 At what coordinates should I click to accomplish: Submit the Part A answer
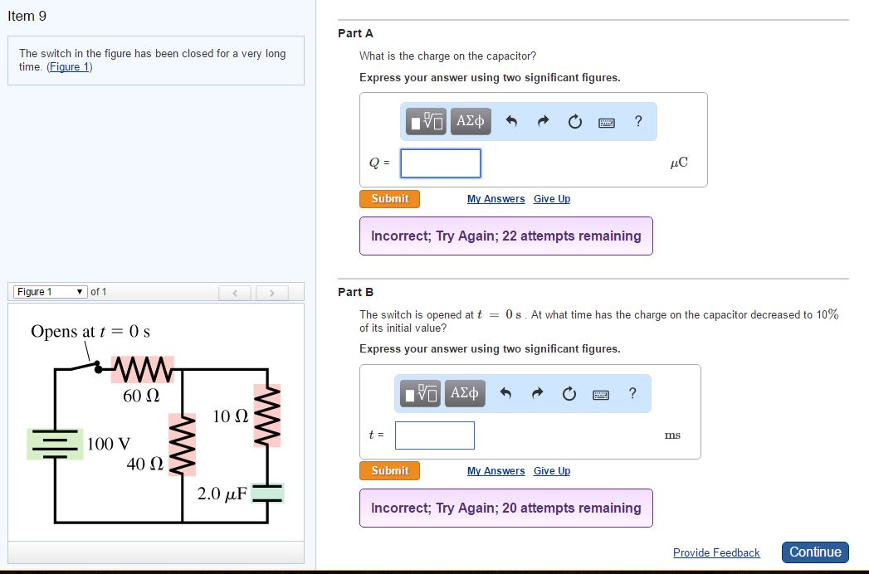(x=389, y=199)
